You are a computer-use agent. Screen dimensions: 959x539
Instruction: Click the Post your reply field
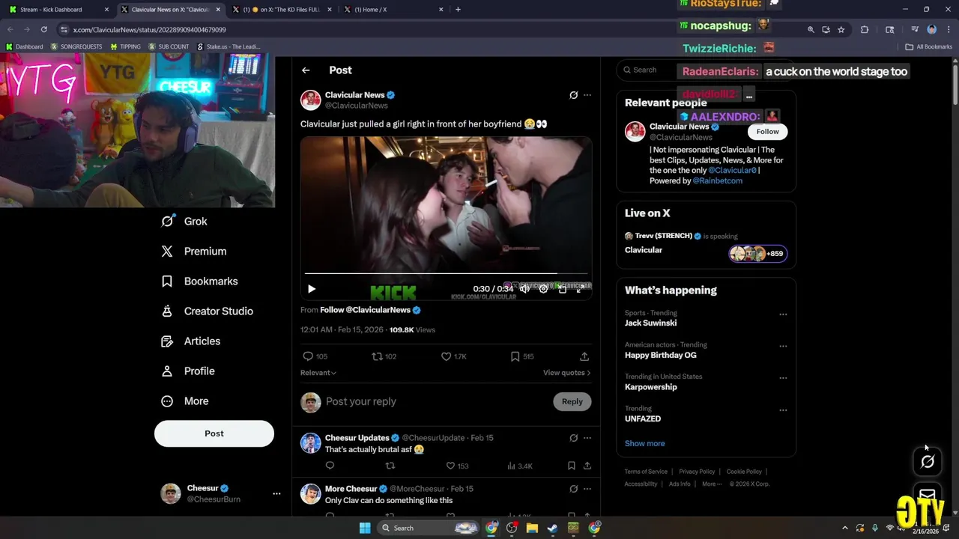point(435,402)
